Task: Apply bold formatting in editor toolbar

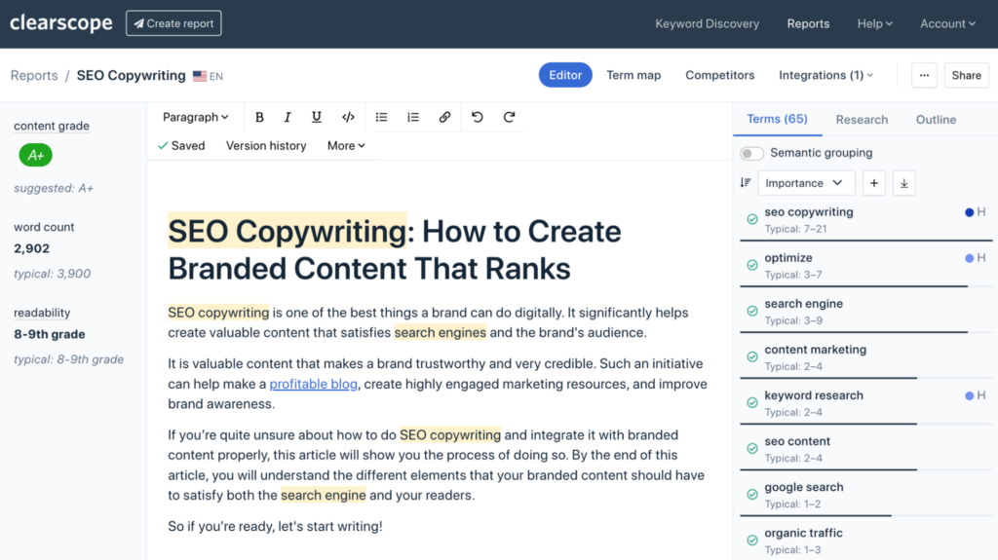Action: click(259, 117)
